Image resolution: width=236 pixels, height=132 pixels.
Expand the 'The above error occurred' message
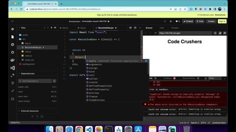tap(149, 104)
